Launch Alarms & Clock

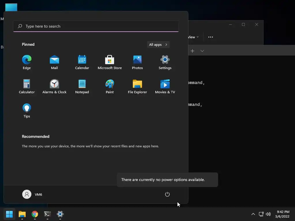(x=54, y=87)
